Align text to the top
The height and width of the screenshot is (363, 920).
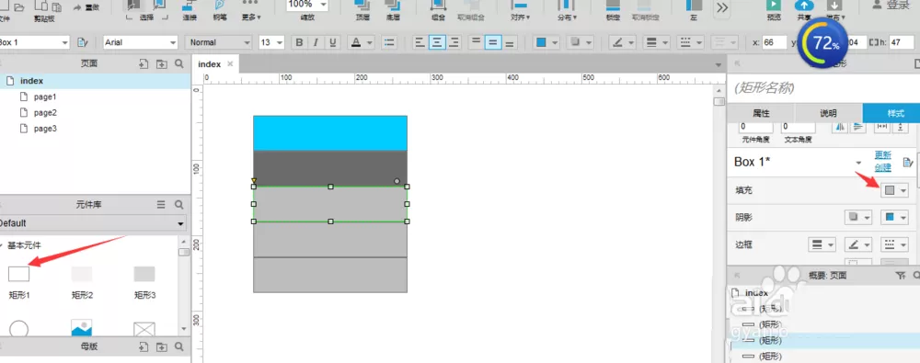pyautogui.click(x=476, y=42)
